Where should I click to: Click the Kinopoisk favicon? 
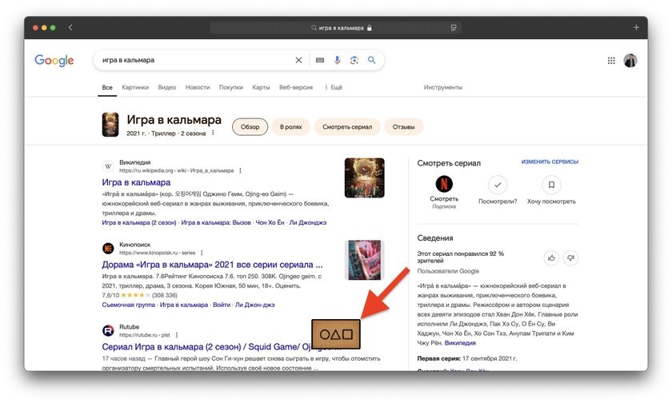108,249
